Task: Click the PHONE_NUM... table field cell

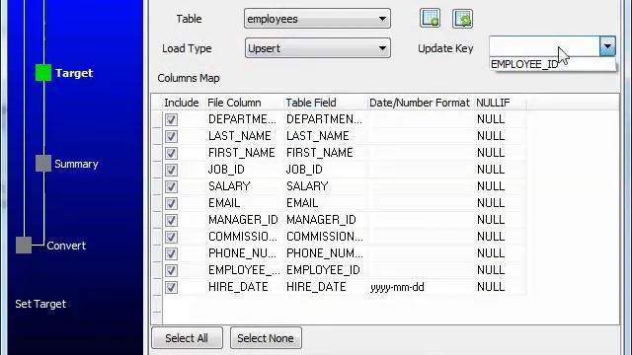Action: coord(325,253)
